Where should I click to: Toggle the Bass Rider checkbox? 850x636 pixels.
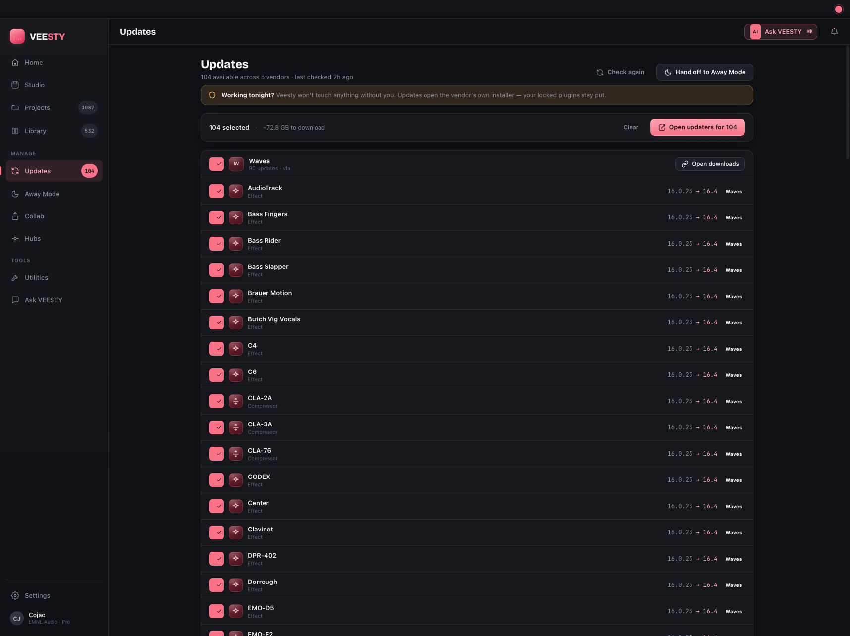click(216, 244)
